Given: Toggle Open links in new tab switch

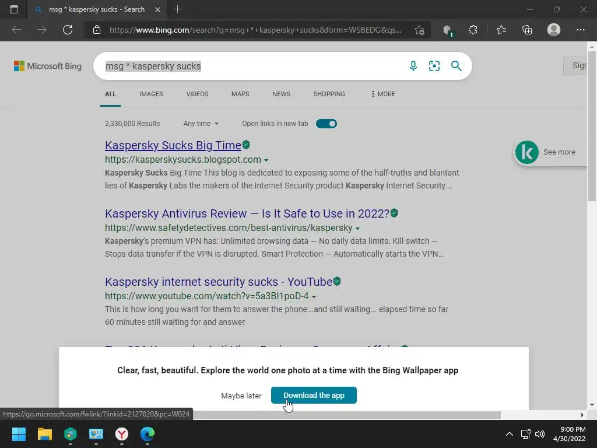Looking at the screenshot, I should point(326,124).
